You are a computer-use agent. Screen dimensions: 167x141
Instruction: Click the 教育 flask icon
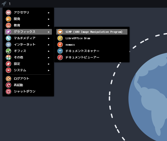[x=8, y=25]
